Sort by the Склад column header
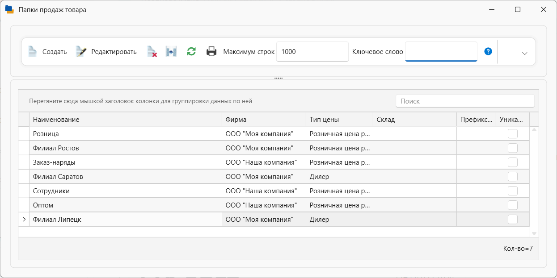The image size is (557, 278). click(x=415, y=120)
